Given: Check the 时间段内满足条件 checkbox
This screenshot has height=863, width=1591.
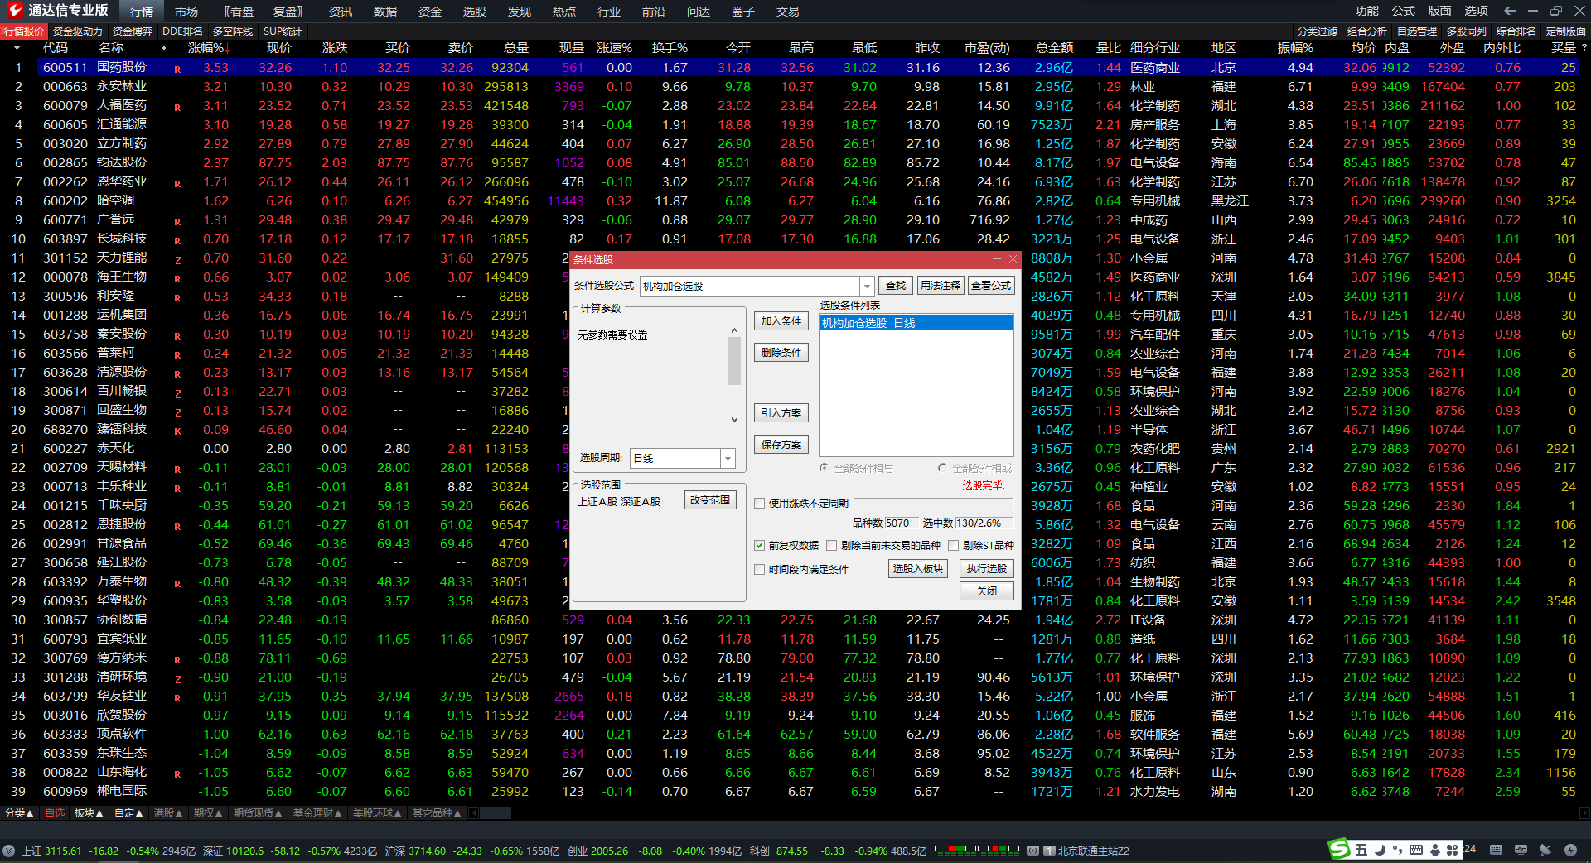Looking at the screenshot, I should point(759,569).
